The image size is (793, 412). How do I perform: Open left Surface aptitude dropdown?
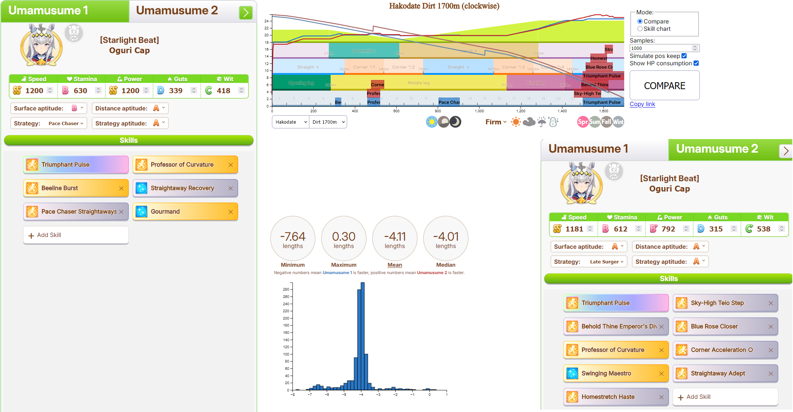48,108
